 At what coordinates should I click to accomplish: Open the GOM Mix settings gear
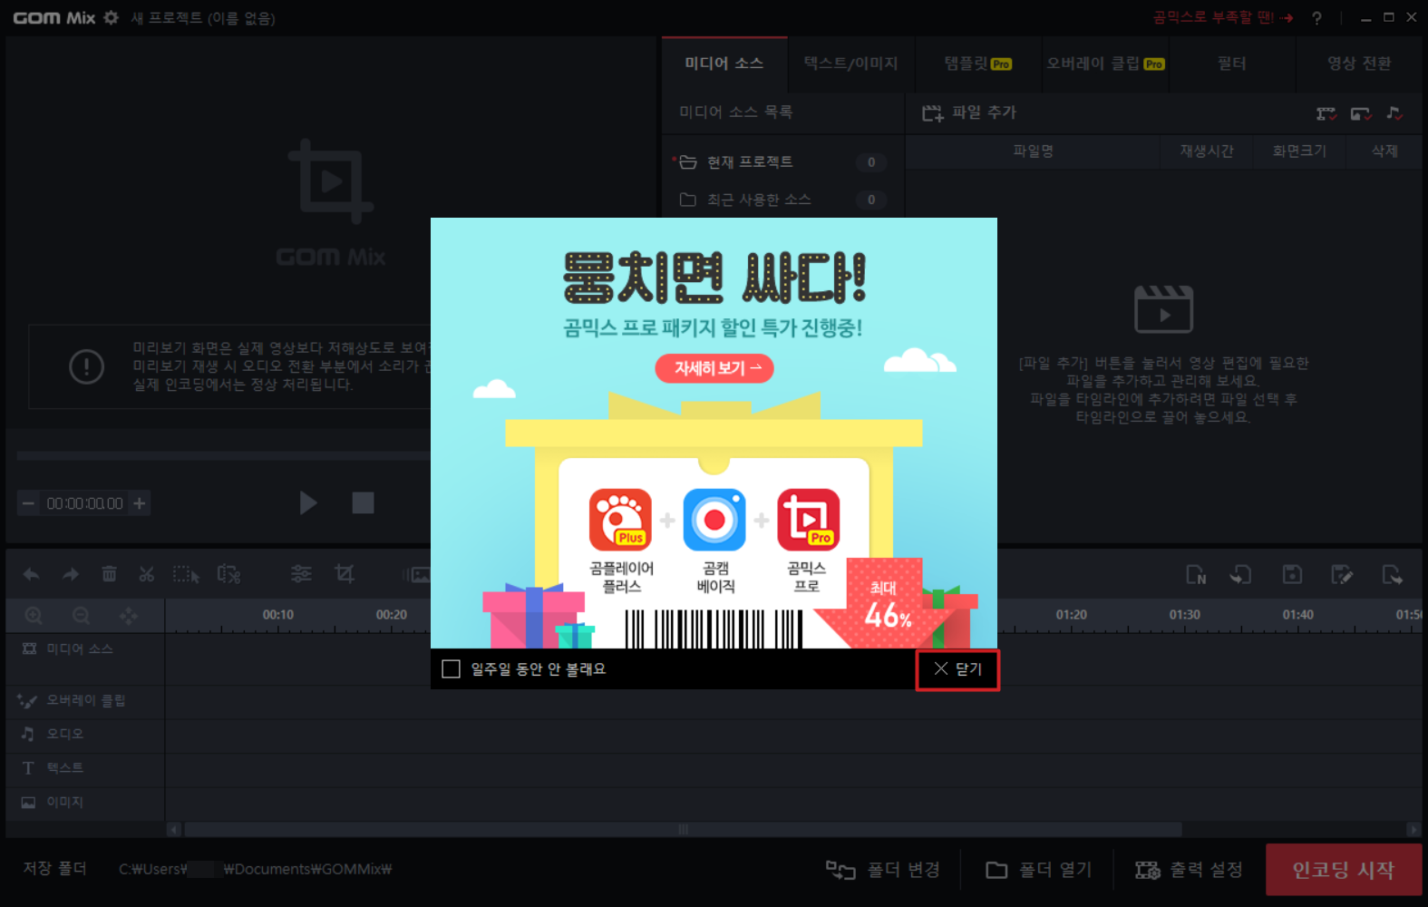tap(112, 17)
